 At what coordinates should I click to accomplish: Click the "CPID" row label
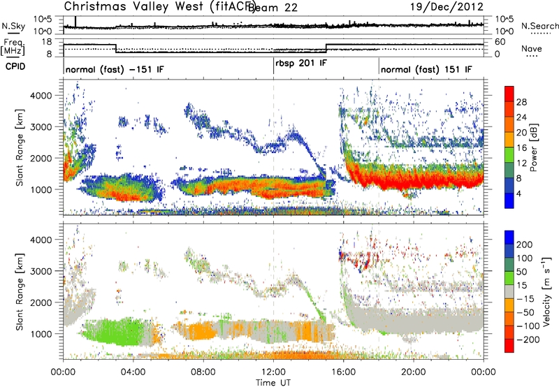click(x=15, y=66)
